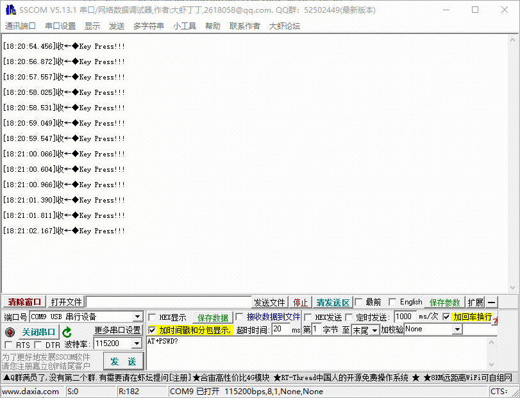520x398 pixels.
Task: Open the 波特率 115200 baud rate dropdown
Action: pos(136,344)
